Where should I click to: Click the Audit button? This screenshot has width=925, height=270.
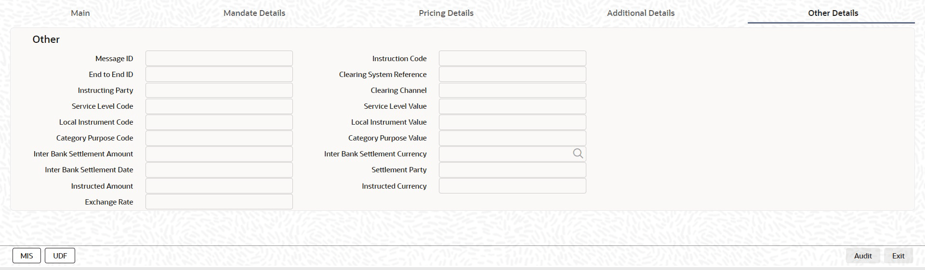point(862,256)
